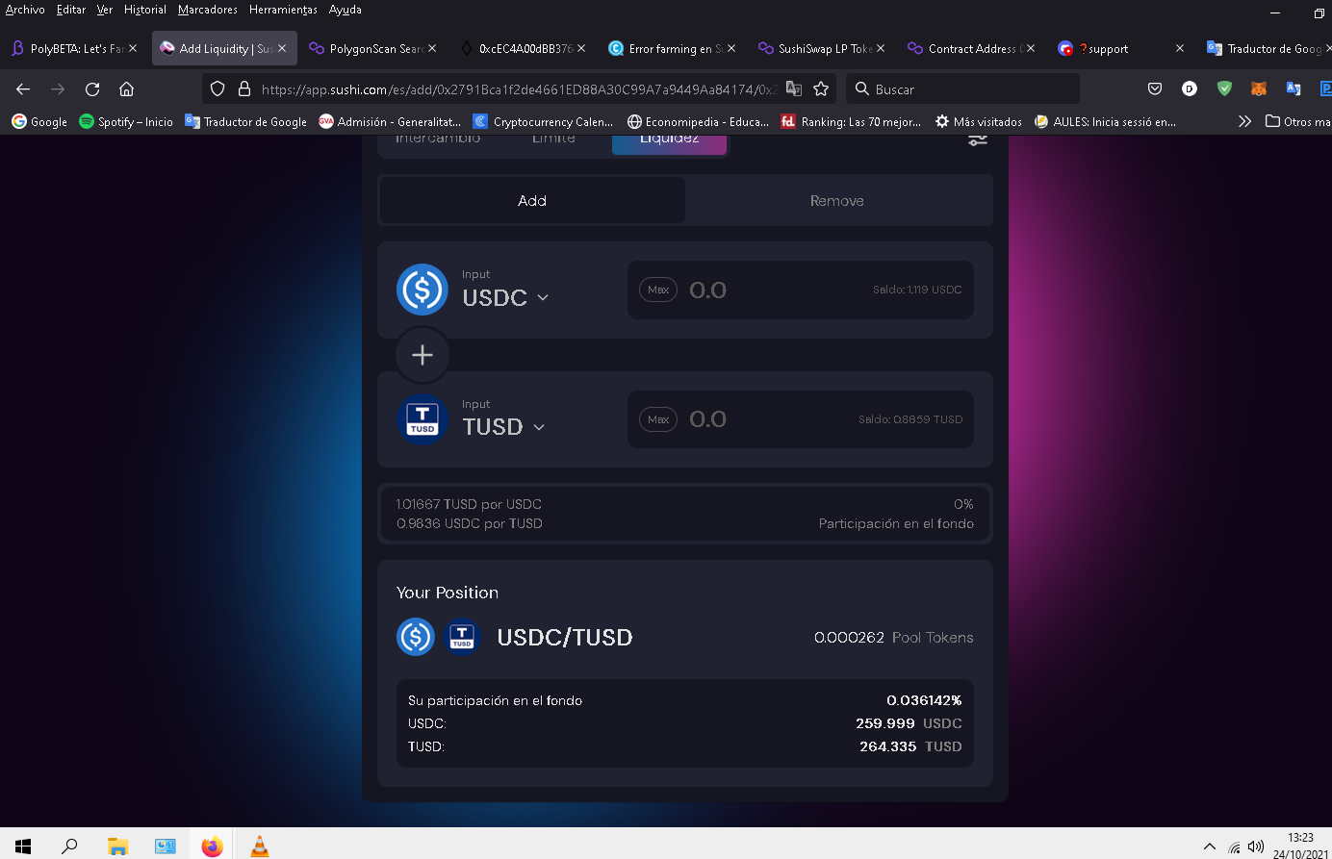Click the TUSD logo under Your Position
The image size is (1332, 859).
pos(462,637)
